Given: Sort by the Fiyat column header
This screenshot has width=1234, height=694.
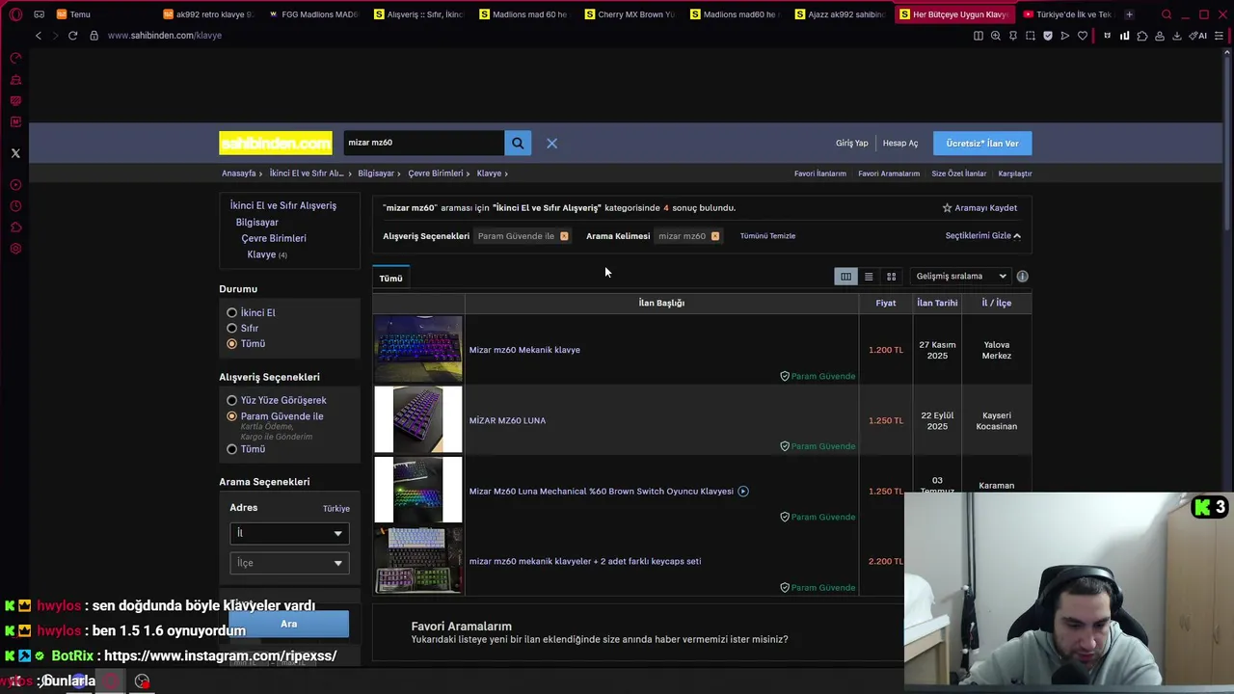Looking at the screenshot, I should (885, 303).
